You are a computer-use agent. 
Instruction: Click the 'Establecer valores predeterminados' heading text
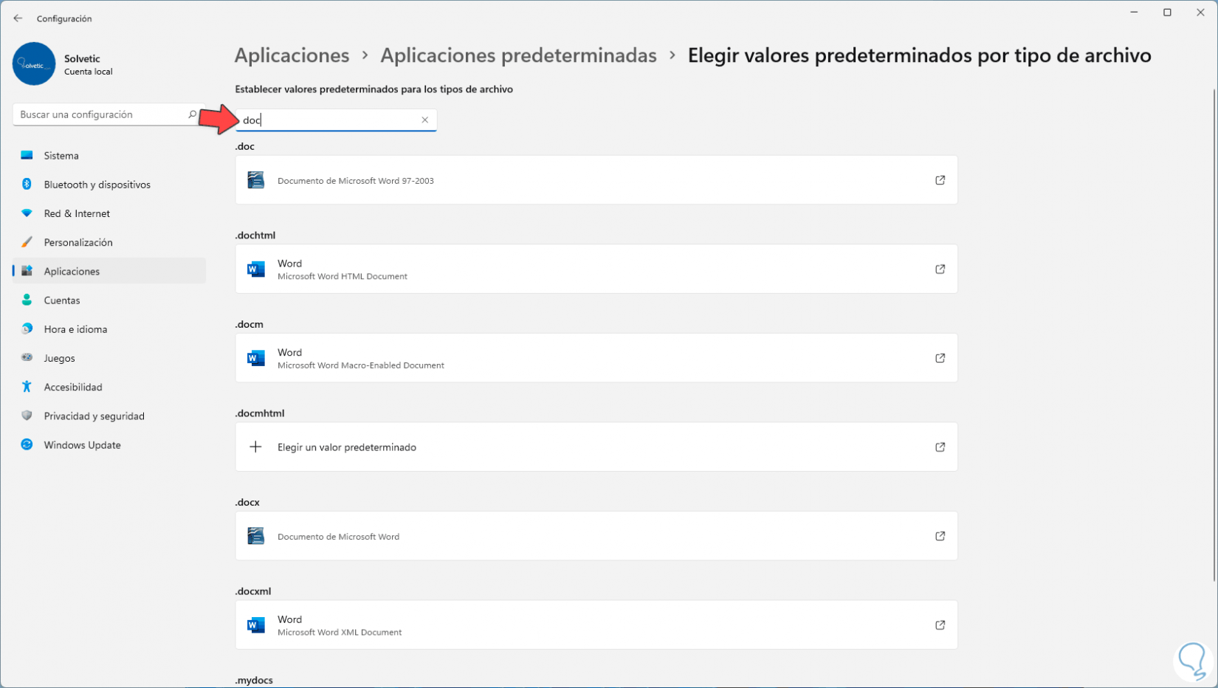point(374,89)
